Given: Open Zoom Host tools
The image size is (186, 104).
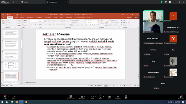Looking at the screenshot, I should 118,97.
